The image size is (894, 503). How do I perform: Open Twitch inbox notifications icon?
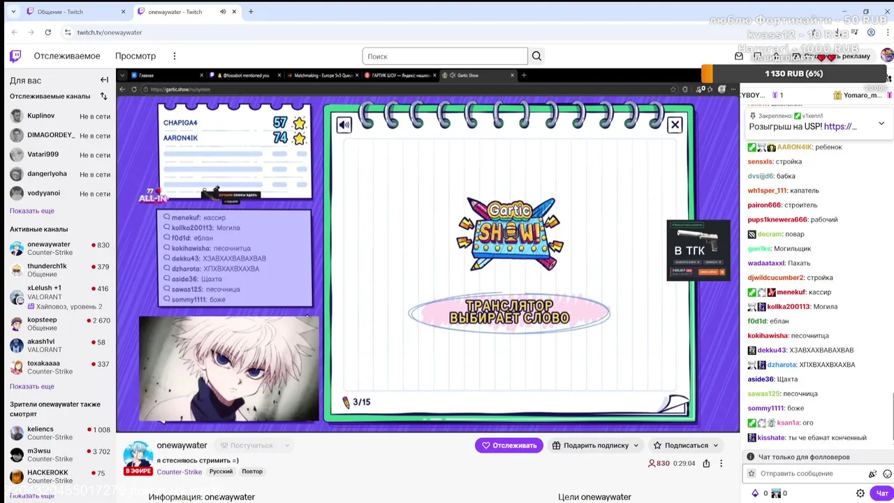click(x=739, y=56)
